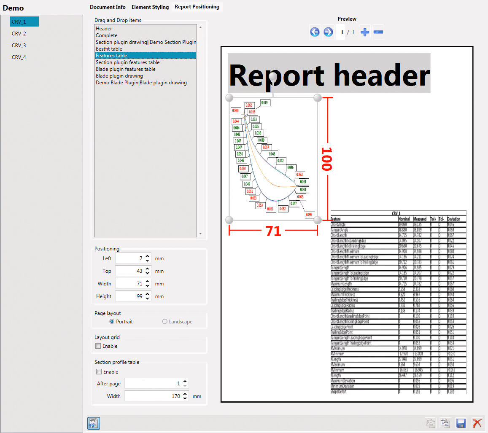Switch to the Document Info tab

tap(108, 7)
